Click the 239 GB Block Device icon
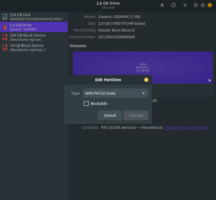Image resolution: width=216 pixels, height=200 pixels. point(5,37)
